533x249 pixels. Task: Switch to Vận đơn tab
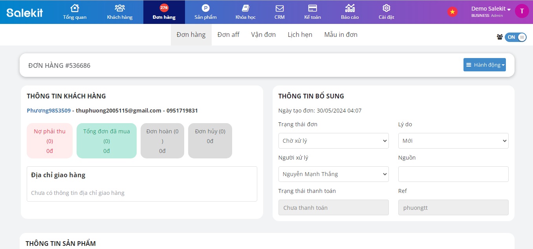(263, 35)
